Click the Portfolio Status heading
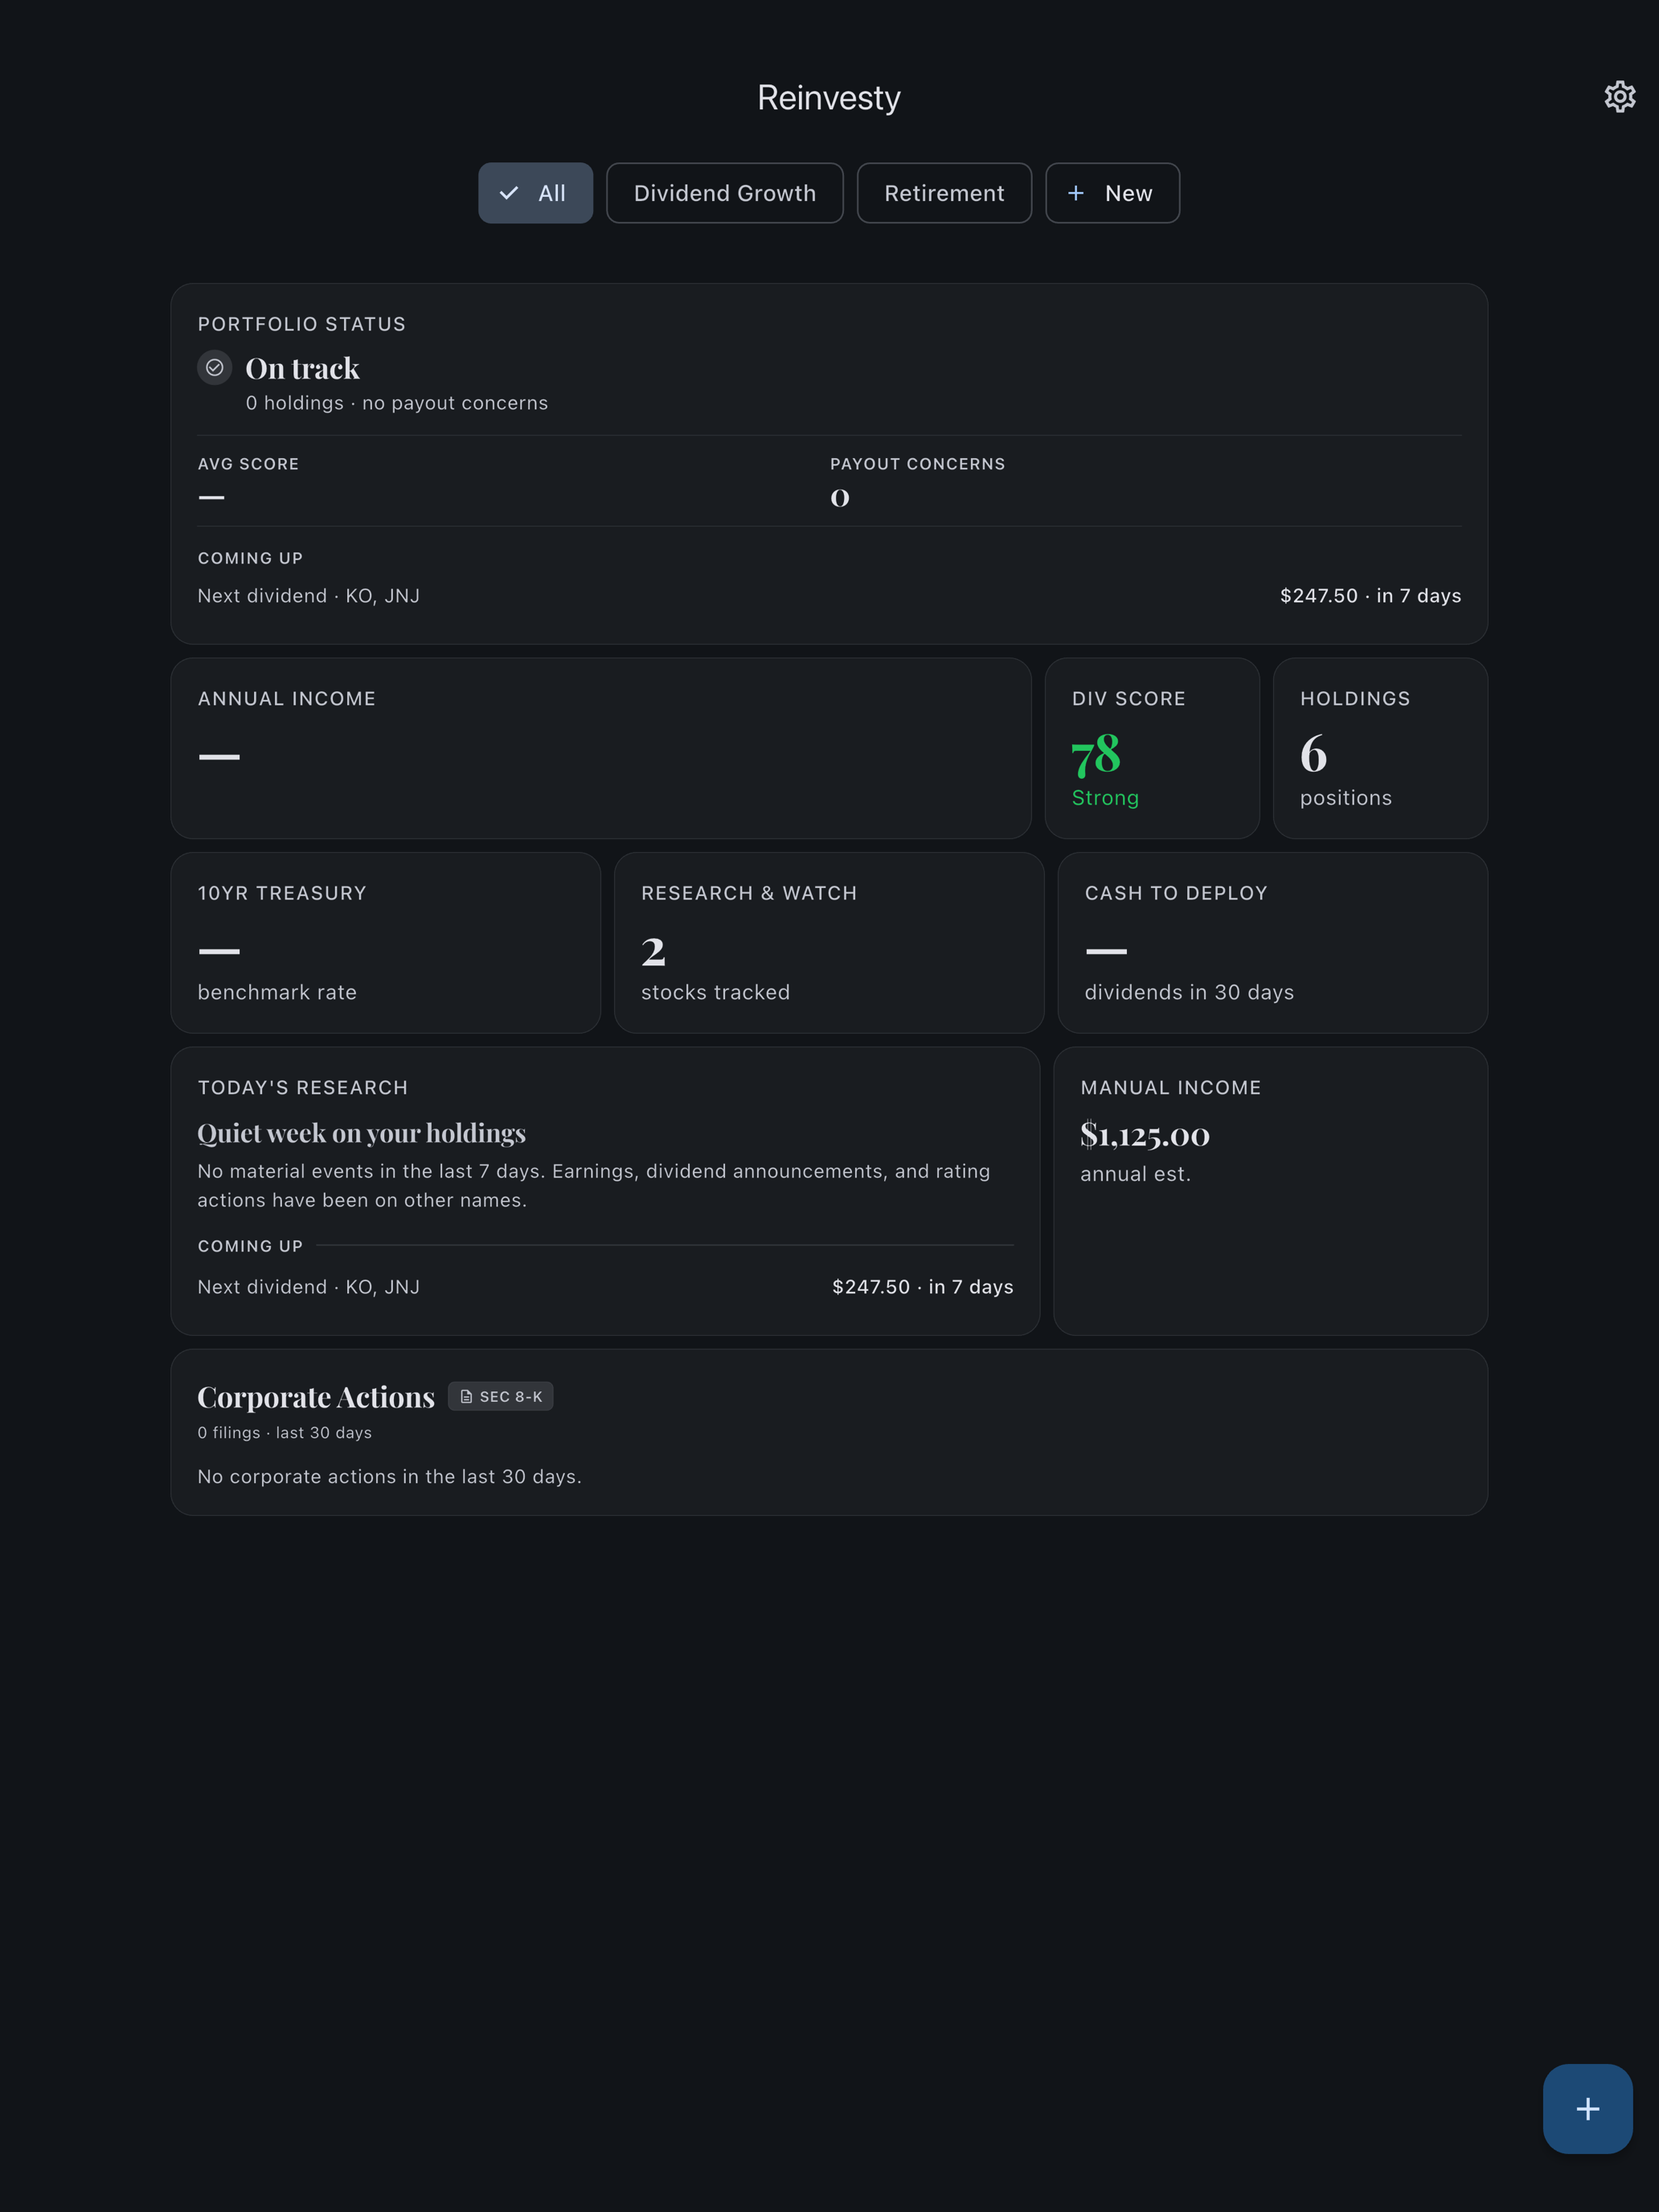Image resolution: width=1659 pixels, height=2212 pixels. pyautogui.click(x=301, y=324)
